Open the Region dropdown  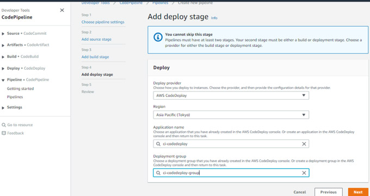click(231, 115)
